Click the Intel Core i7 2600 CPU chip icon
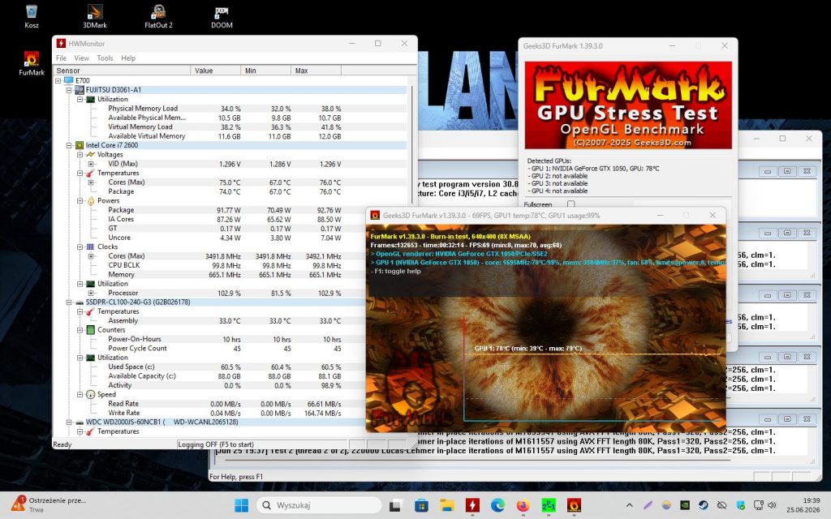Screen dimensions: 831x519 point(80,145)
